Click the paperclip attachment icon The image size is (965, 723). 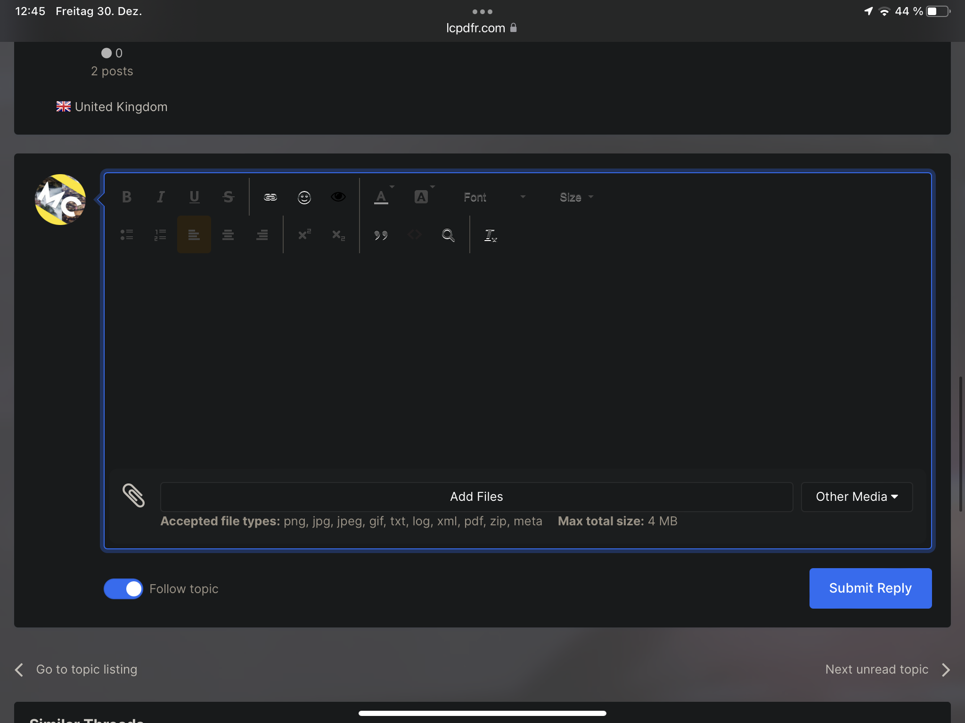[x=133, y=496]
